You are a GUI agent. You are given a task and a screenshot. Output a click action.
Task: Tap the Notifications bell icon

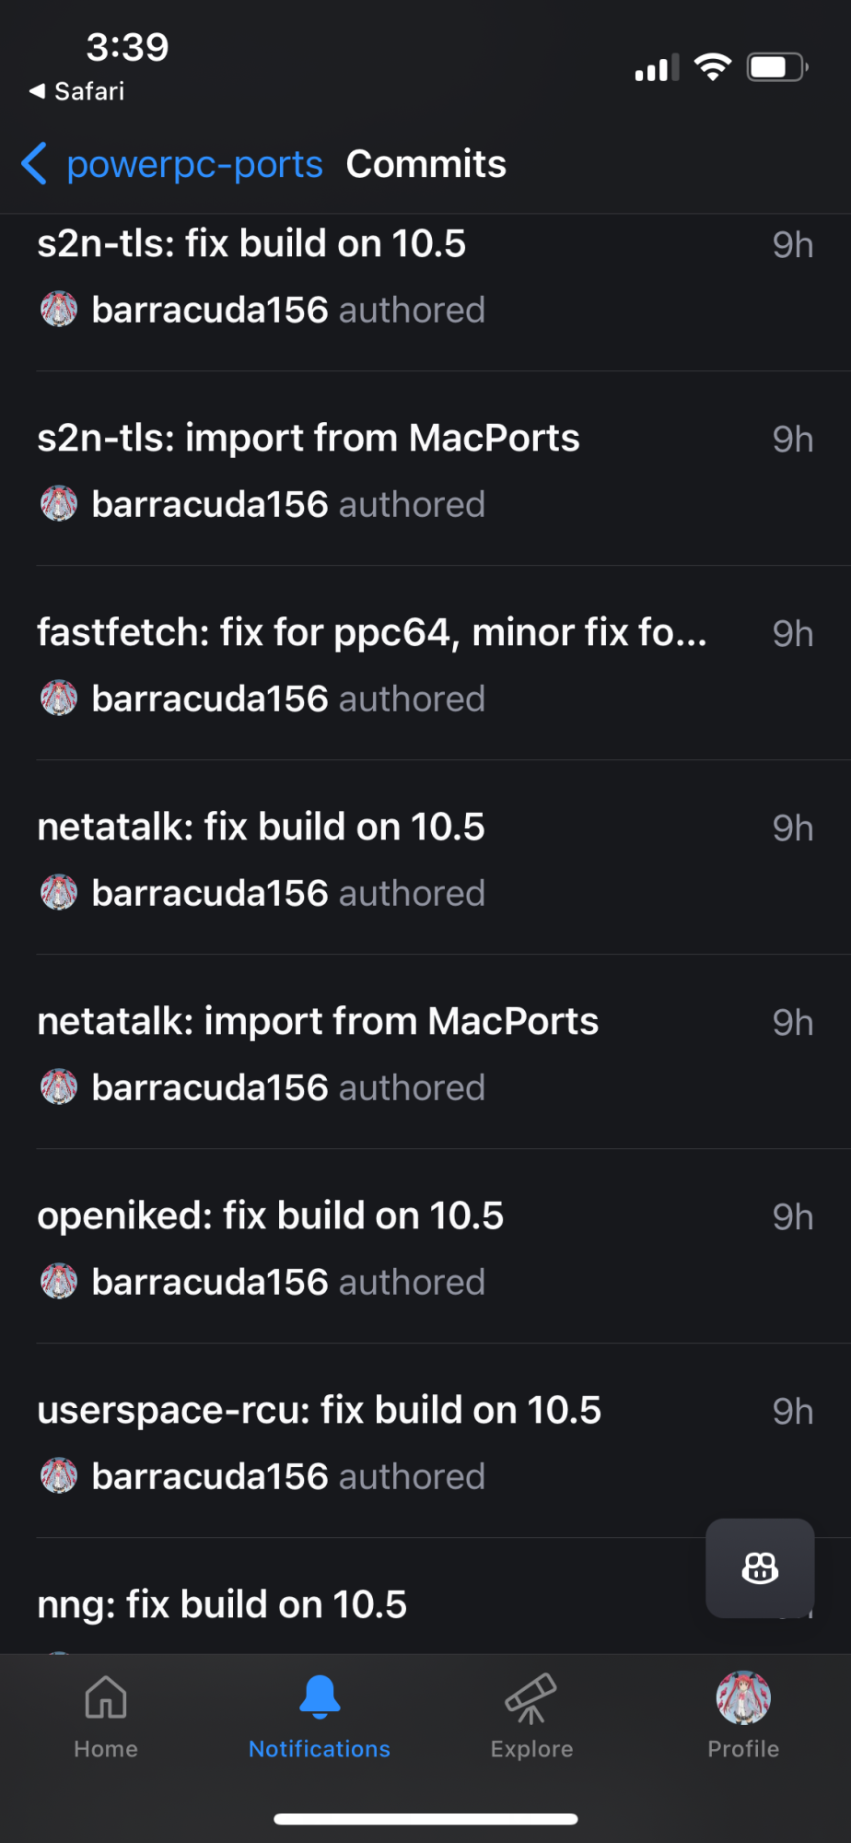point(320,1696)
